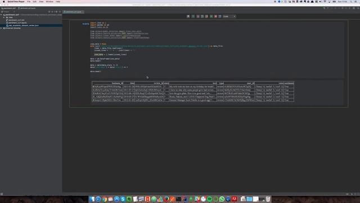Image resolution: width=360 pixels, height=203 pixels.
Task: Click the sentiment_tut1 breadcrumb in navigation bar
Action: click(8, 8)
